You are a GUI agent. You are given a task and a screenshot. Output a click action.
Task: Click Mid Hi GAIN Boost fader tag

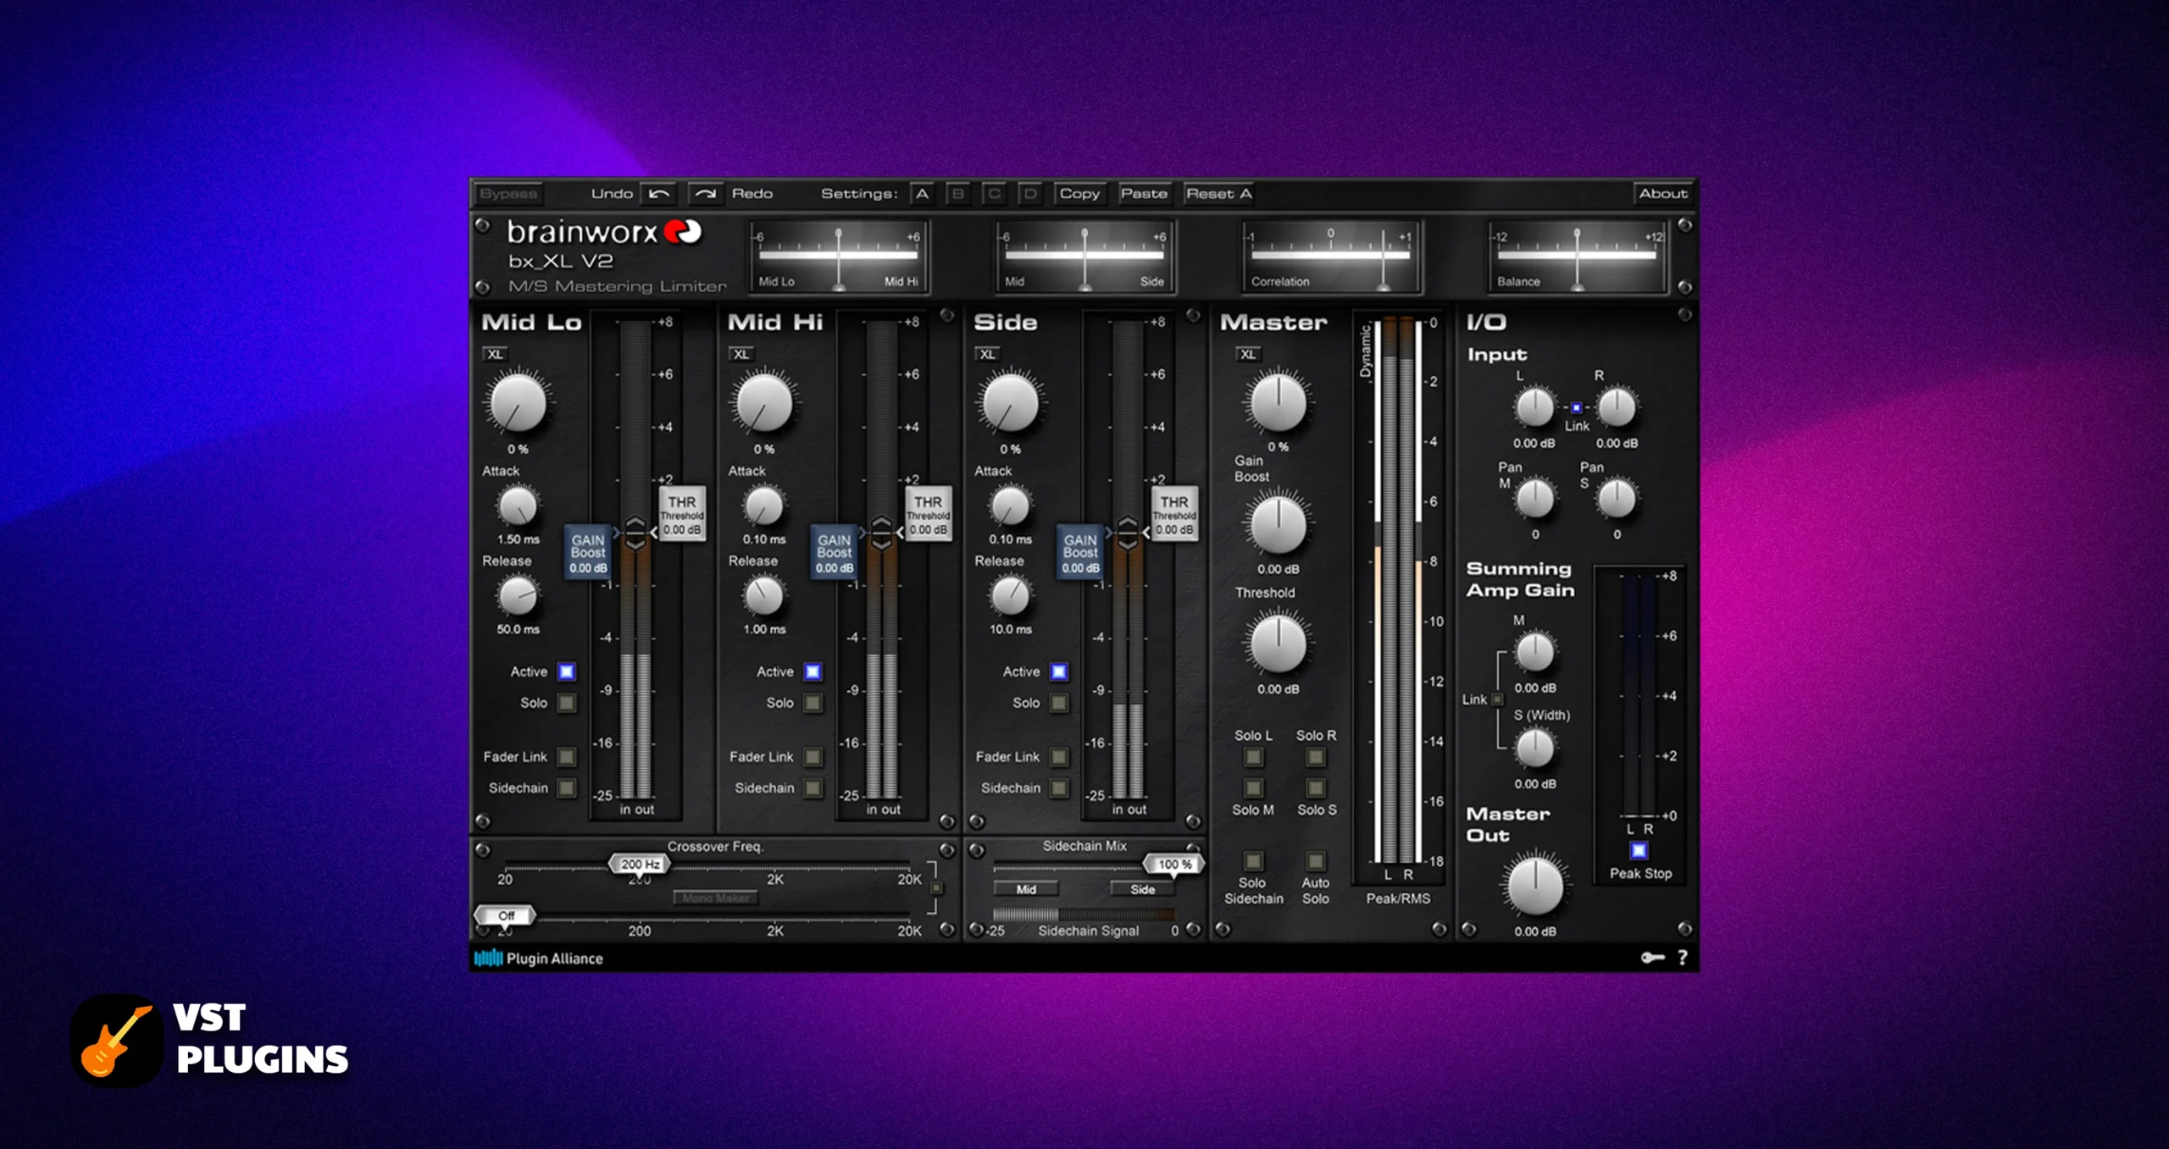834,552
